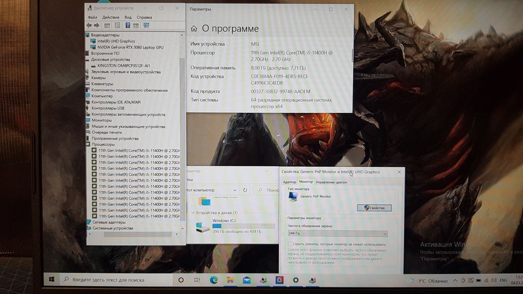Click the back arrow in Device Manager toolbar
Screen dimensions: 523x294
[89, 25]
